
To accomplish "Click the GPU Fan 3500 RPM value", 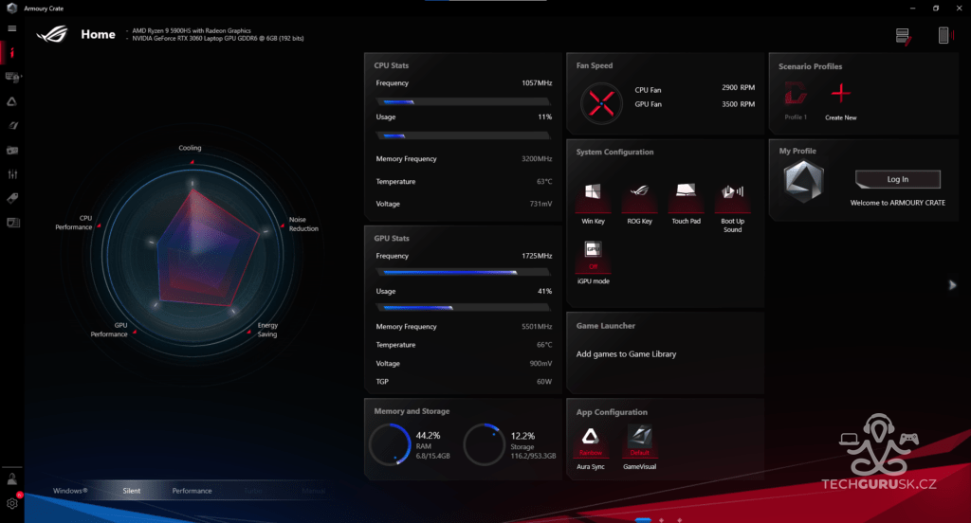I will pyautogui.click(x=738, y=104).
